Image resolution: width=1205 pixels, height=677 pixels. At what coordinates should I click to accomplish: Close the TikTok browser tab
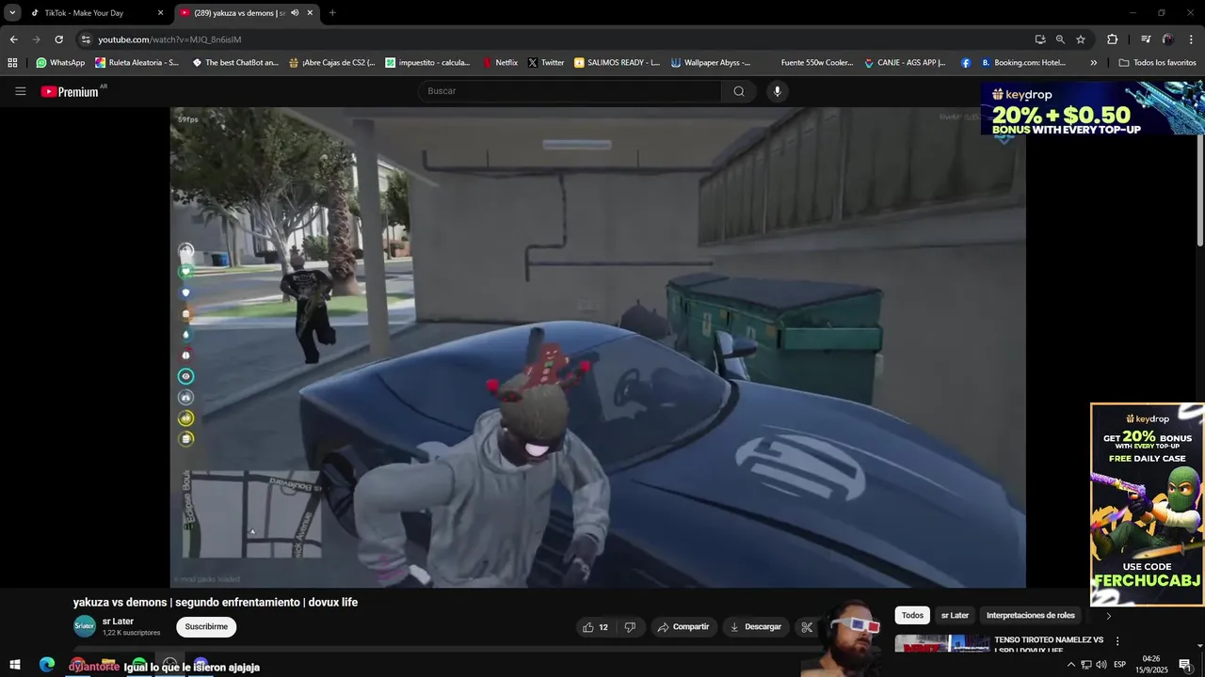pyautogui.click(x=160, y=13)
